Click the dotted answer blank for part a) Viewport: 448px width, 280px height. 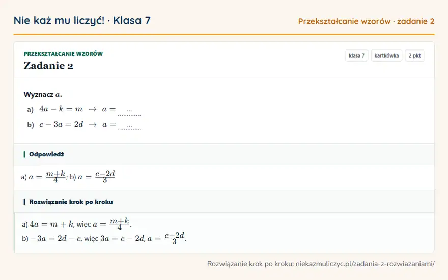(129, 111)
